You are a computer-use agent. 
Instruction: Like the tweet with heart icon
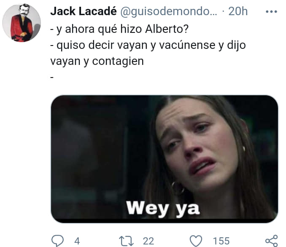tap(196, 241)
